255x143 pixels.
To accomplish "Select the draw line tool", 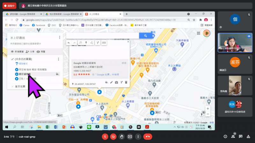I will [x=92, y=43].
